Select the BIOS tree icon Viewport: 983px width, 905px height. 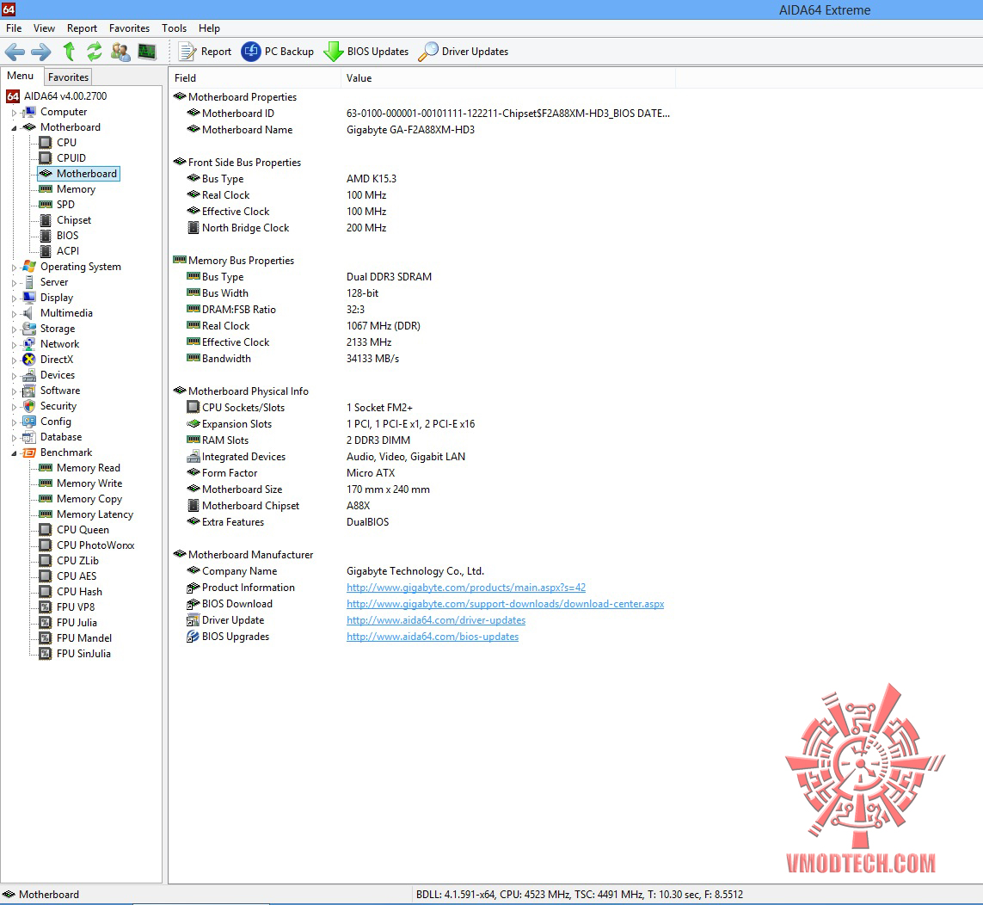[45, 236]
